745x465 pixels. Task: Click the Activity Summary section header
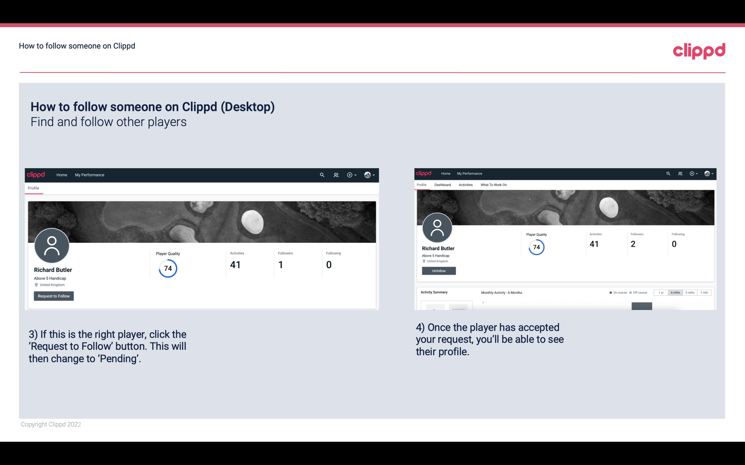(x=433, y=292)
